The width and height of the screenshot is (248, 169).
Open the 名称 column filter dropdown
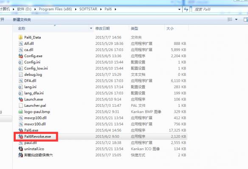pyautogui.click(x=91, y=28)
